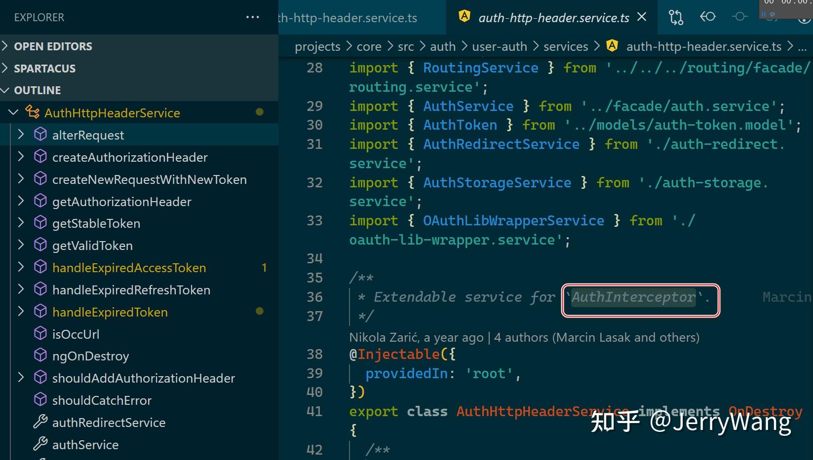Select handleExpiredRefreshToken in the Outline

(x=131, y=289)
